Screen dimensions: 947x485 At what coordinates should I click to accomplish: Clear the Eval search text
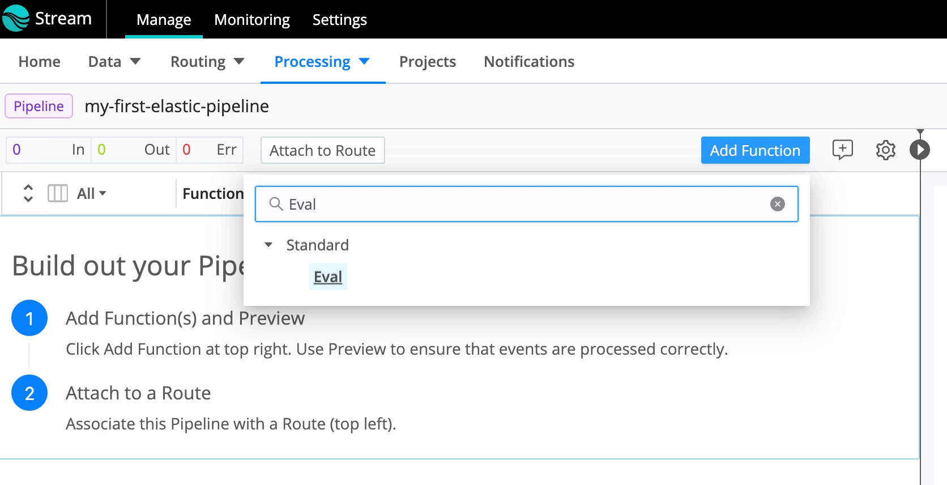click(778, 204)
